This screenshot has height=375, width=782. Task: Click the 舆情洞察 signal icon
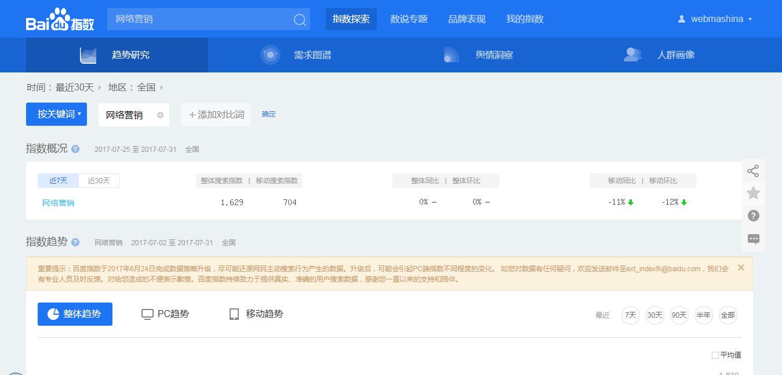(x=452, y=55)
